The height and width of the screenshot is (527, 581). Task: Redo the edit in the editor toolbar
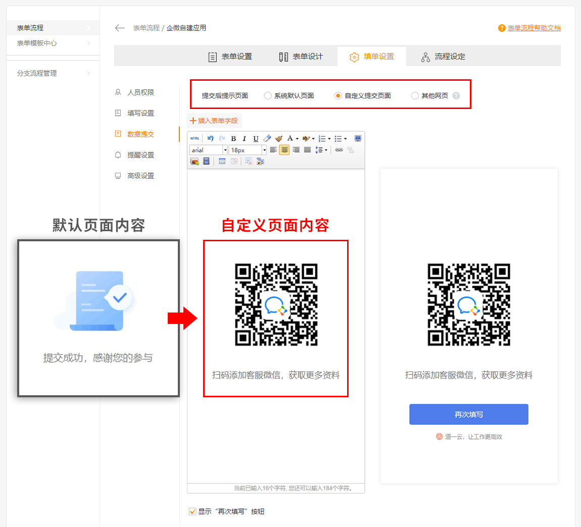pos(222,138)
